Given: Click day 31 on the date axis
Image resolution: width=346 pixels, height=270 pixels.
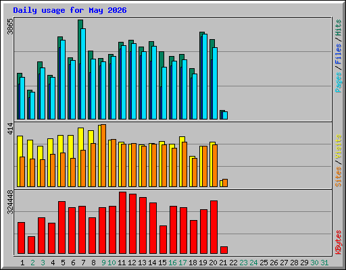Looking at the screenshot, I should point(324,263).
